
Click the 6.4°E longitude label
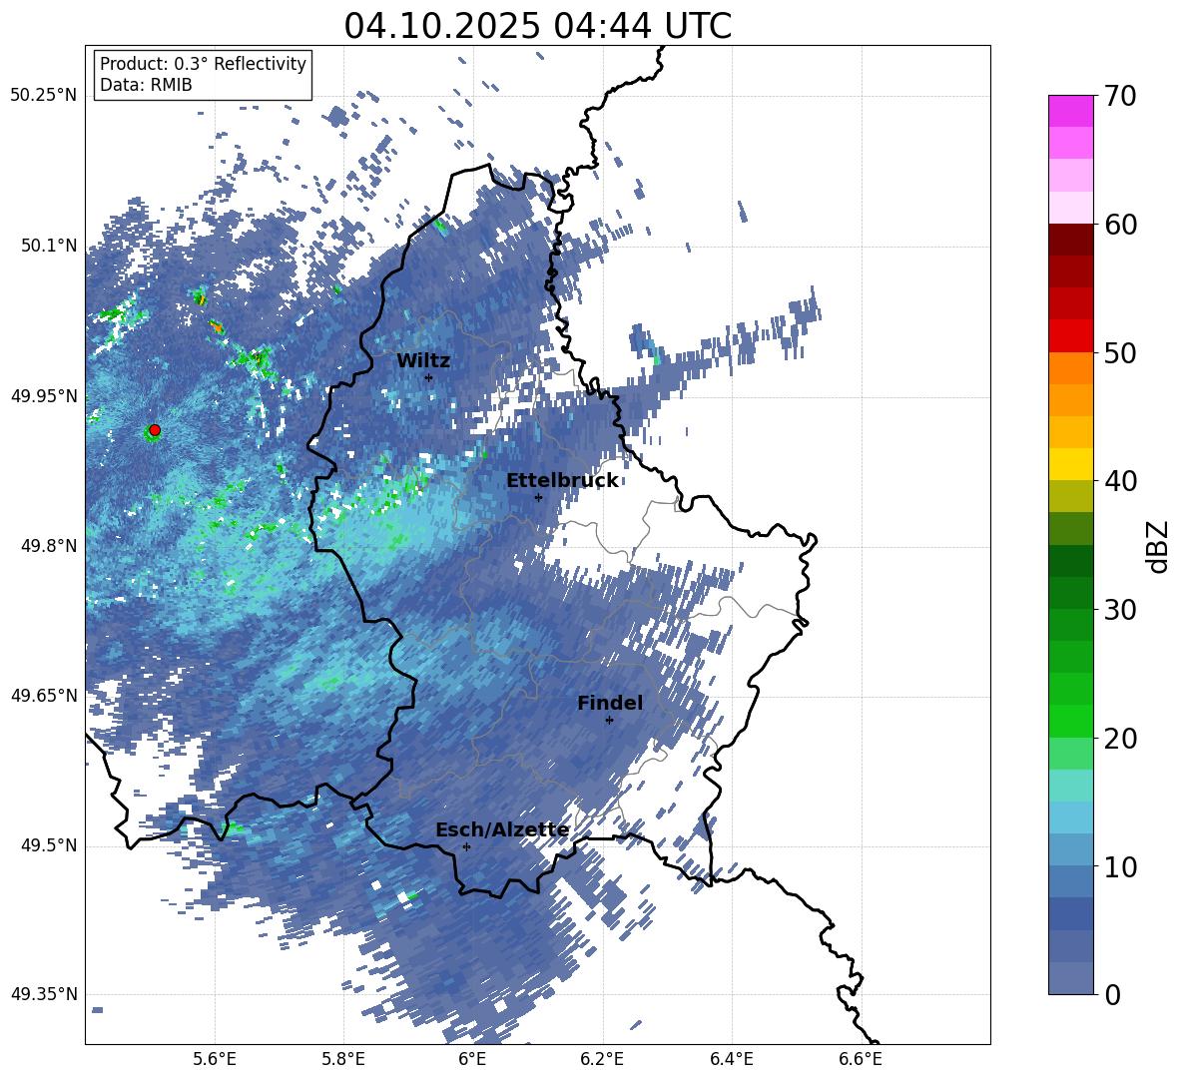point(731,1059)
